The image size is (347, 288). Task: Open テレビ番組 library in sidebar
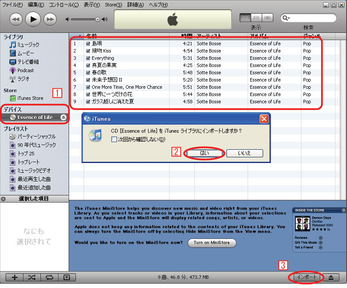click(24, 62)
